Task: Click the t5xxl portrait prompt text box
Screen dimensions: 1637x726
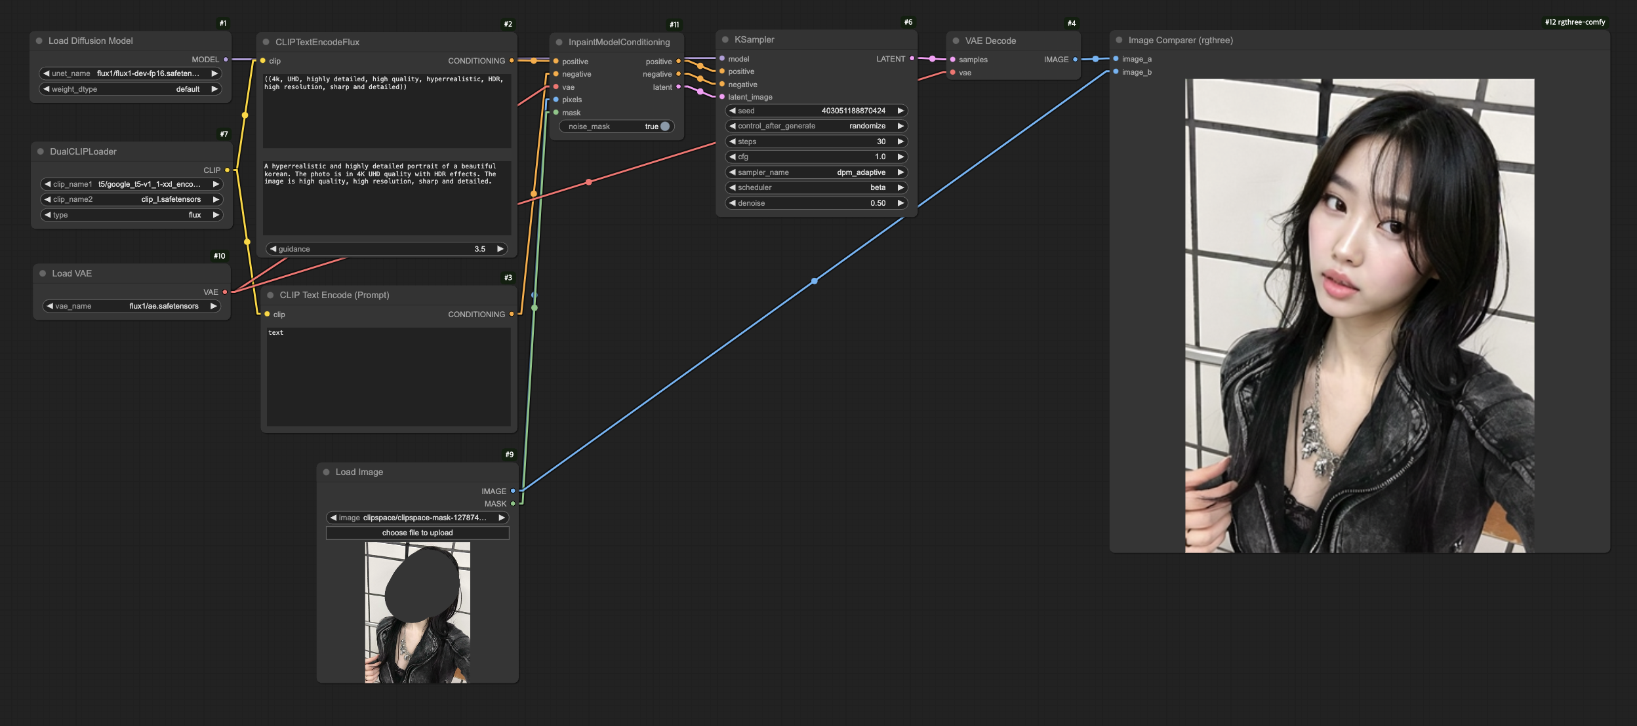Action: [x=387, y=198]
